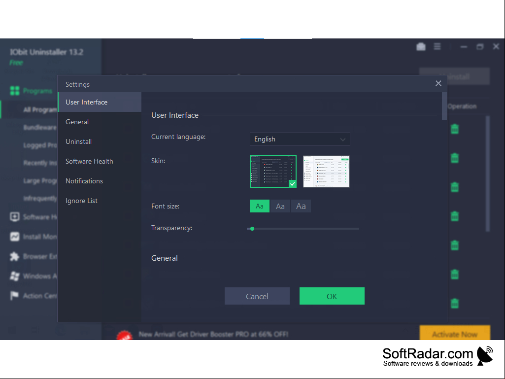This screenshot has height=379, width=505.
Task: Open the hamburger menu in main window
Action: pos(437,47)
